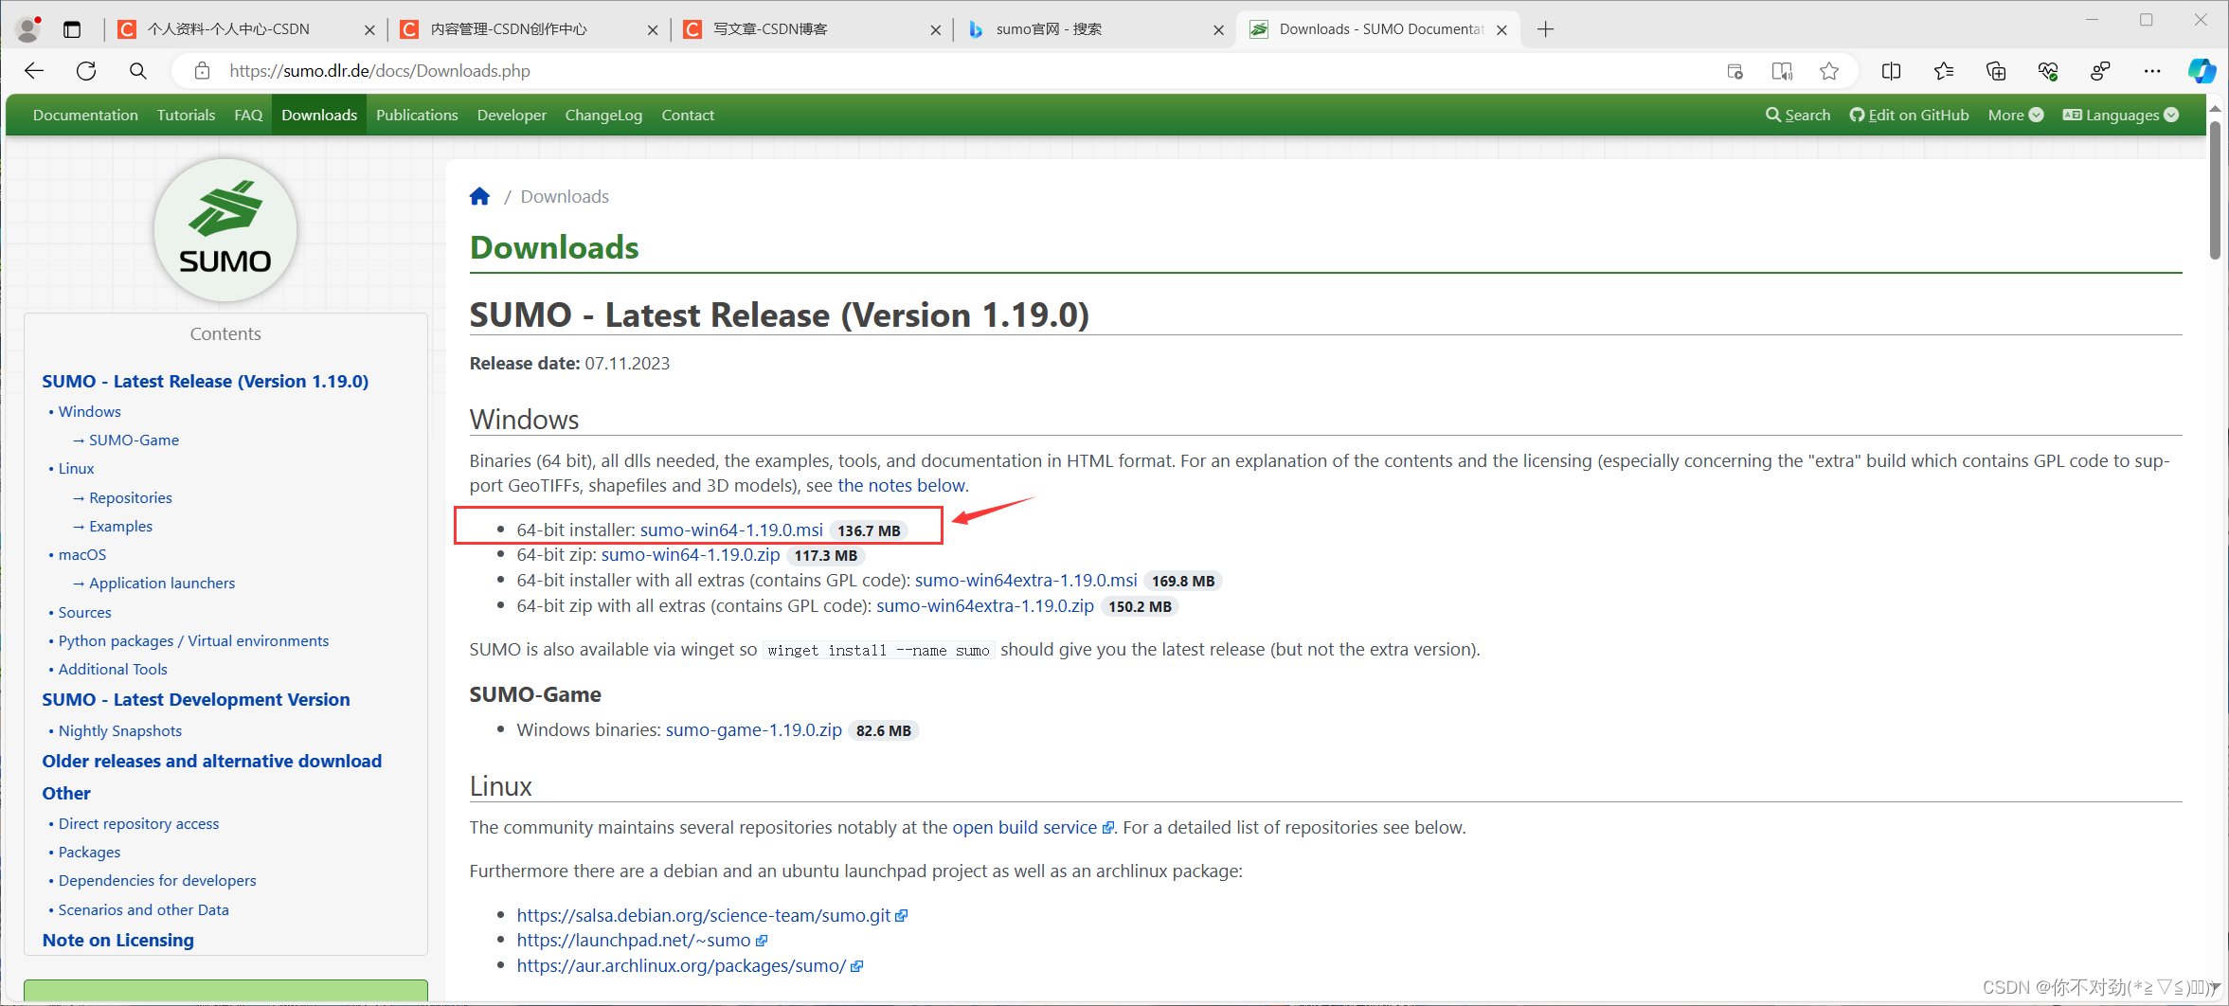Viewport: 2229px width, 1006px height.
Task: Open a new browser tab
Action: 1545,29
